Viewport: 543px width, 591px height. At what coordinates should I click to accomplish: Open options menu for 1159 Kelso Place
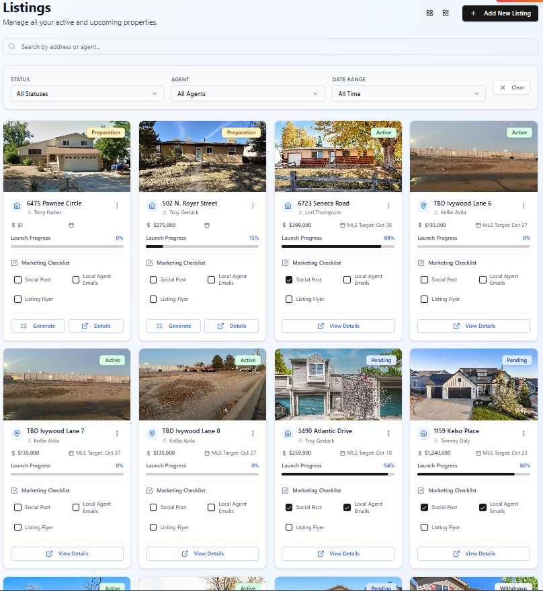click(x=524, y=433)
